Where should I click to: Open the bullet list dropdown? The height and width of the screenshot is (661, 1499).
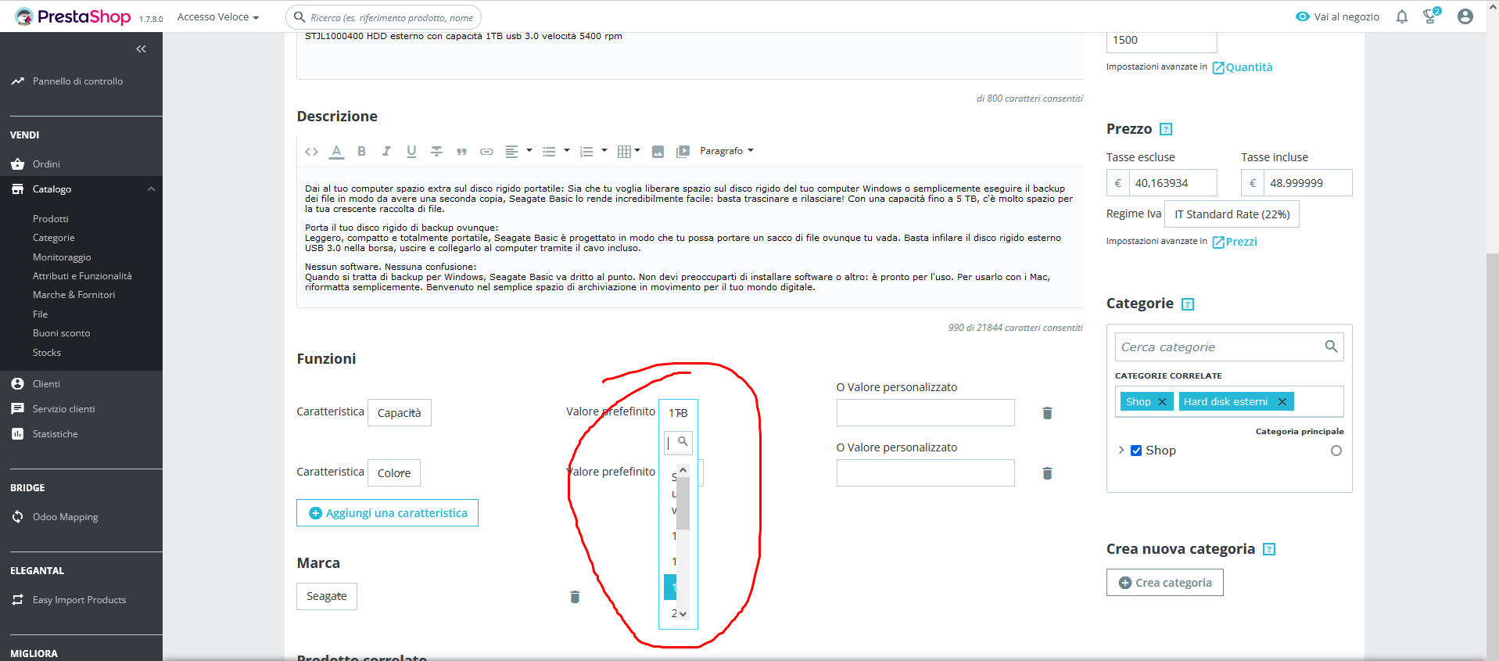click(x=556, y=152)
